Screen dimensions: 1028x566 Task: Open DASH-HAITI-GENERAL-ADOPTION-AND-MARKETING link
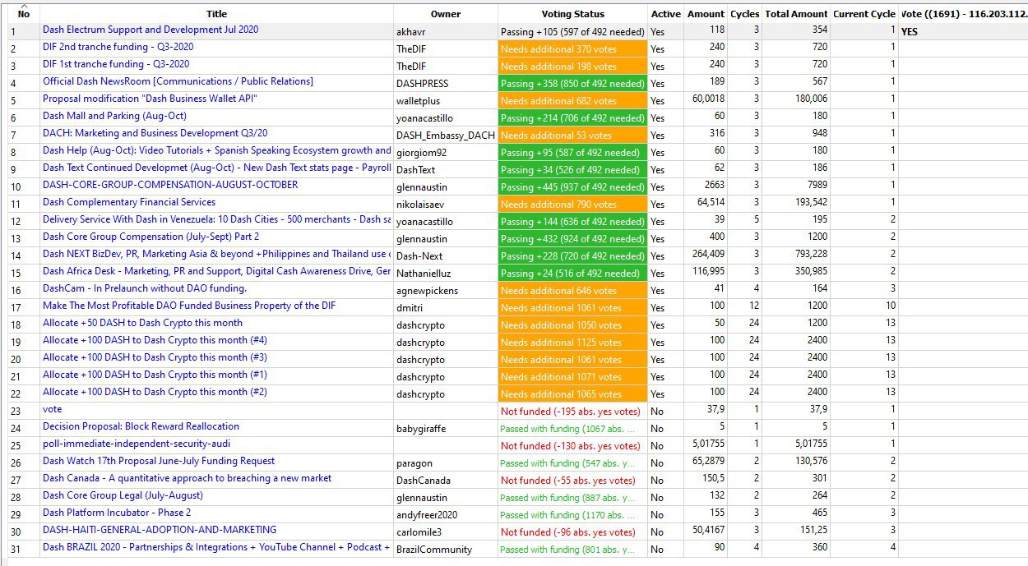(160, 530)
